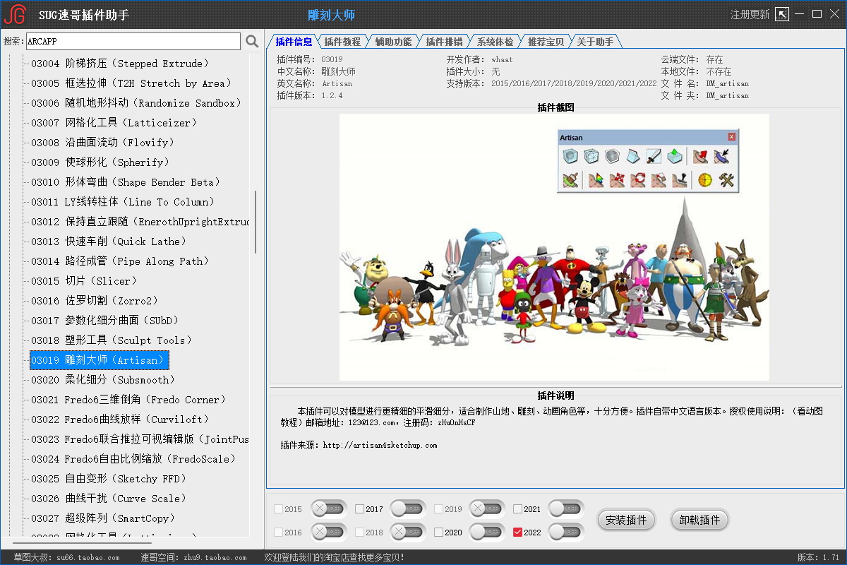Screen dimensions: 847x565
Task: Open the 辅助功能 tab
Action: (393, 42)
